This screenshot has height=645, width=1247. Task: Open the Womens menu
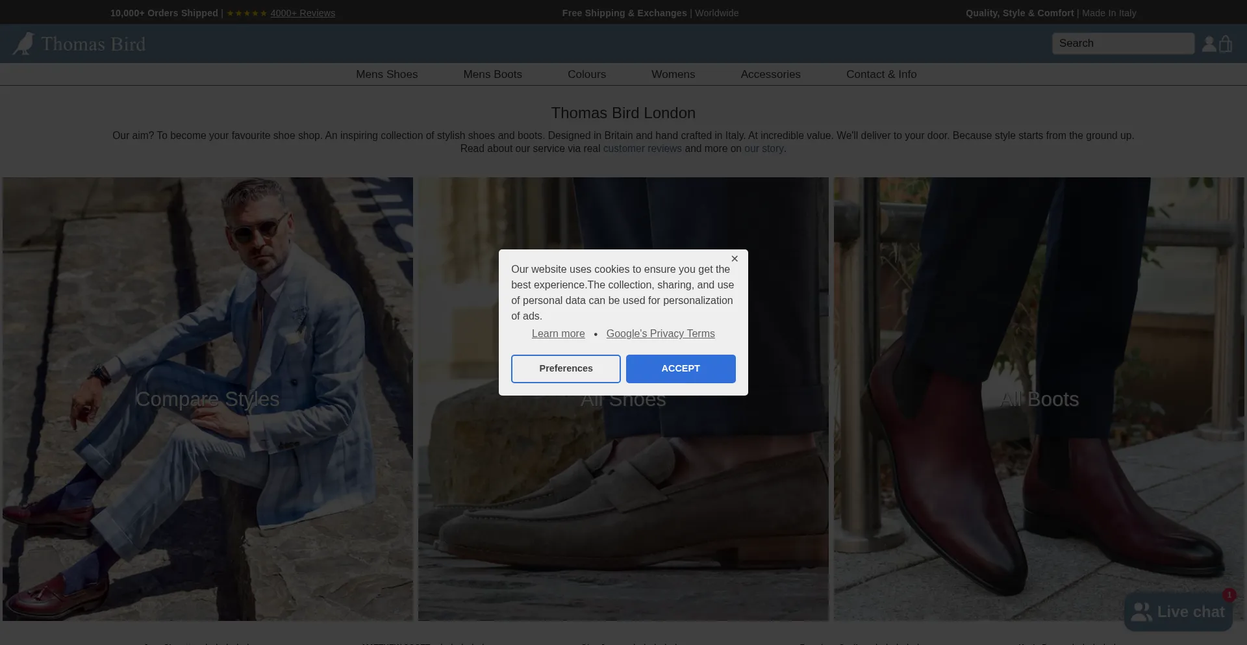coord(673,74)
